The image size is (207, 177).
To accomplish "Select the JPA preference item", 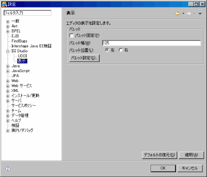I will (x=15, y=76).
